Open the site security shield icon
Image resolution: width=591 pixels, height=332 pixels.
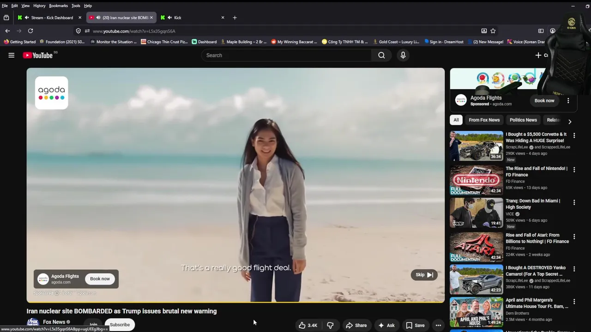click(x=78, y=31)
